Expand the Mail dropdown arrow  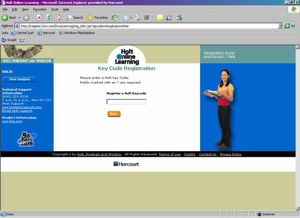click(x=130, y=18)
